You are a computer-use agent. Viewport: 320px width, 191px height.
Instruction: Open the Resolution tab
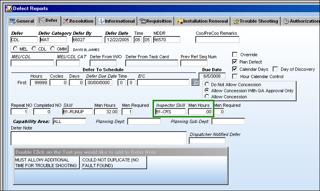coord(78,21)
